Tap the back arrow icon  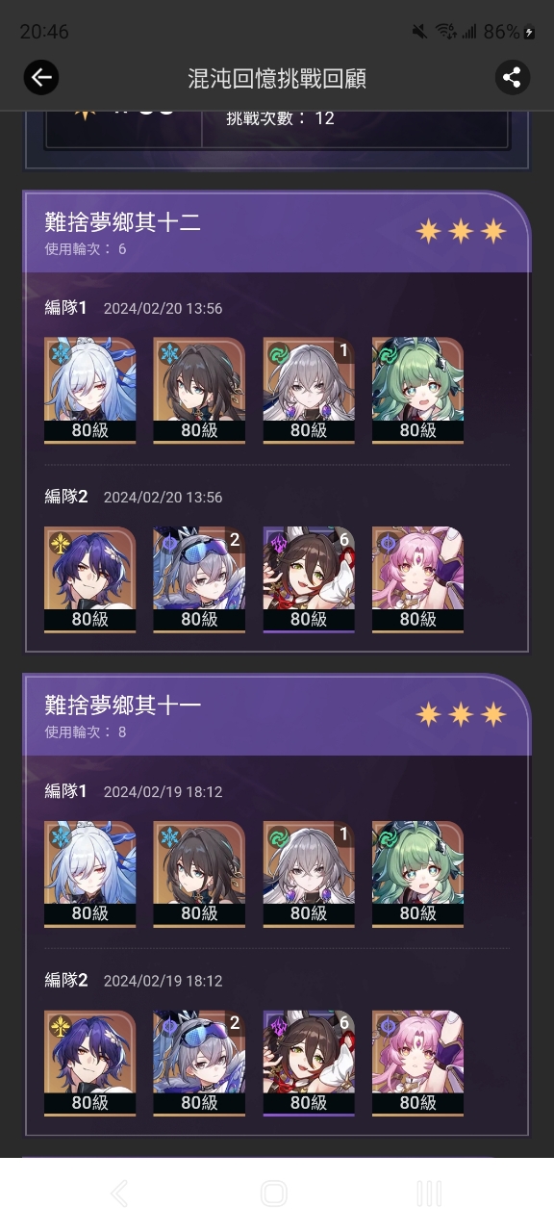(x=40, y=78)
